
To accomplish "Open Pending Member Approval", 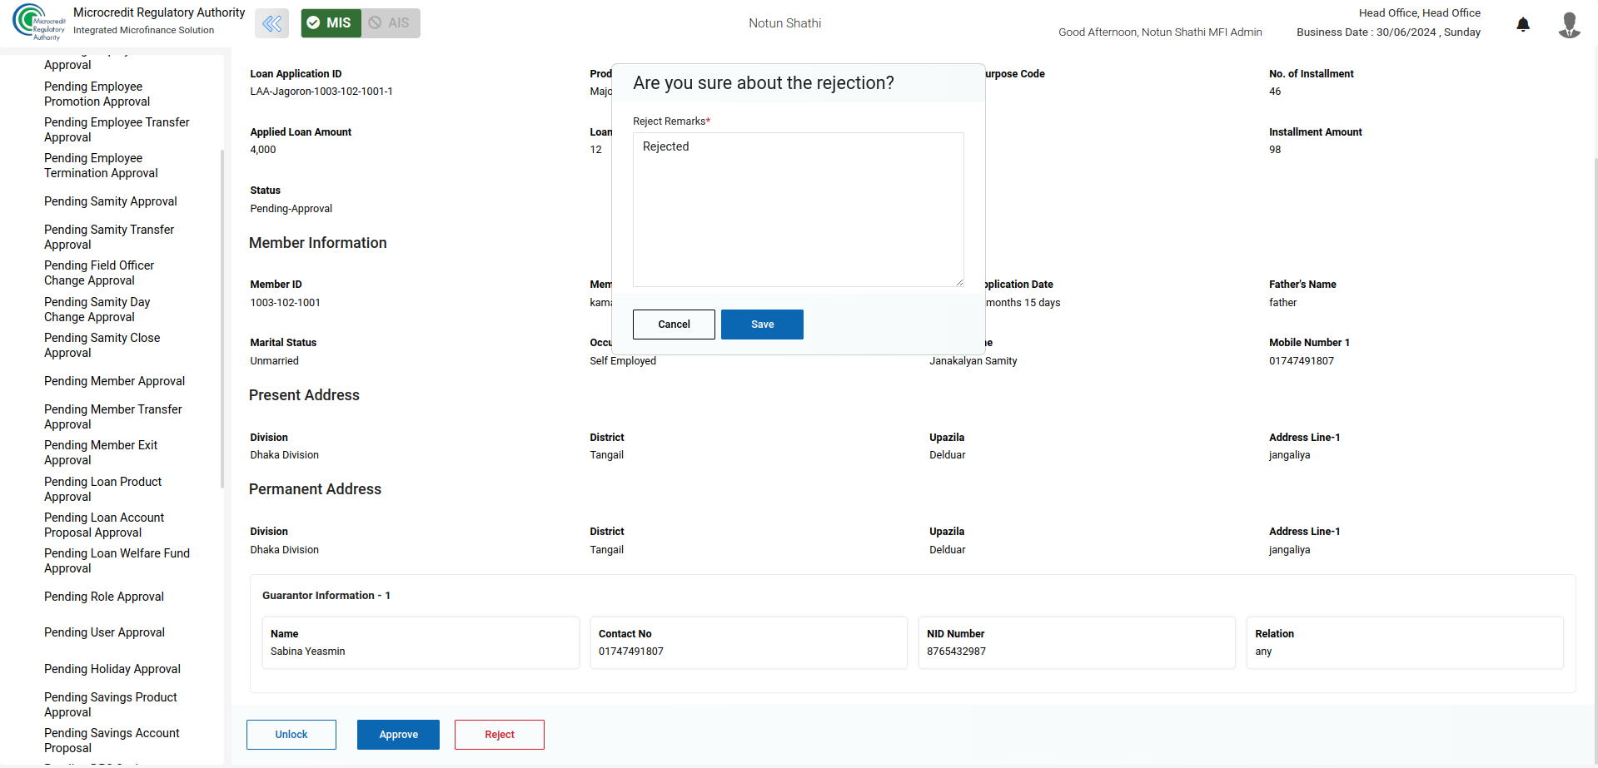I will pos(114,381).
